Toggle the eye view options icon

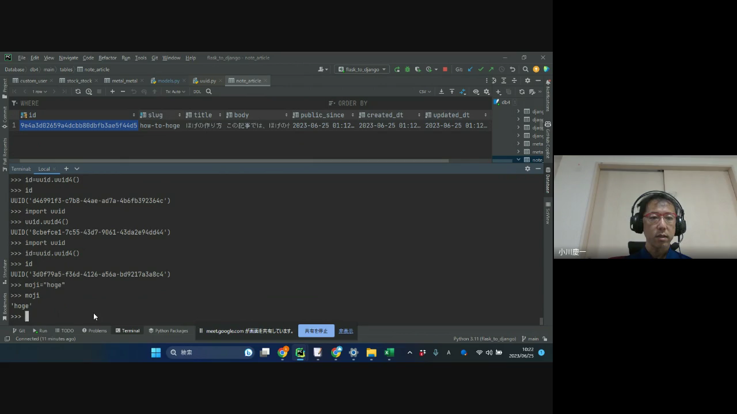coord(476,91)
